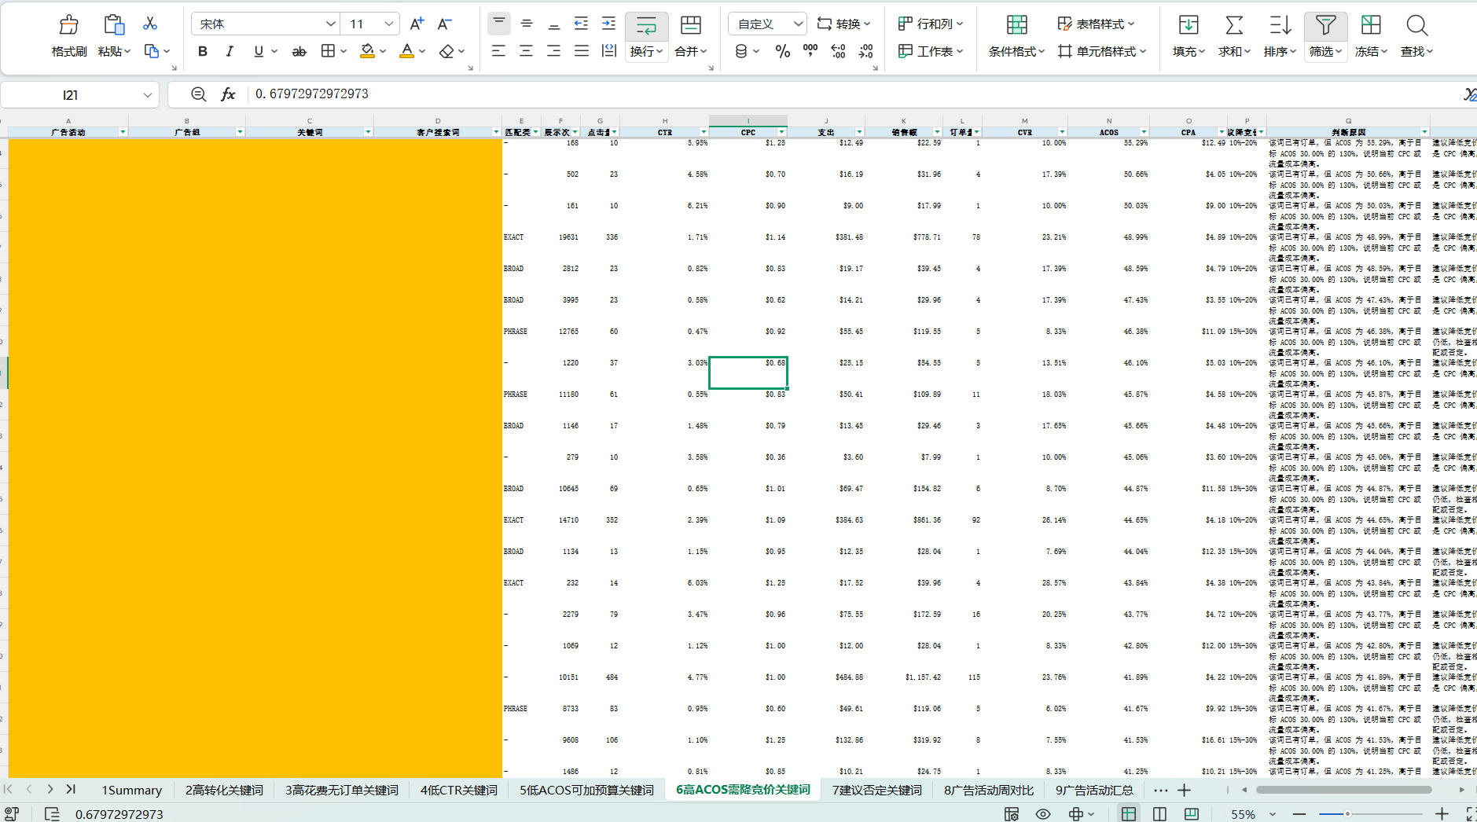The image size is (1477, 822).
Task: Click the insert function fx icon
Action: pos(228,94)
